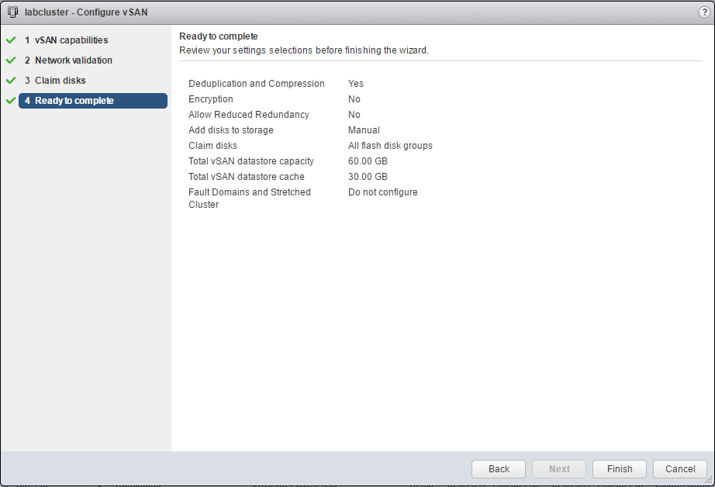Click the Total vSAN datastore cache label
Image resolution: width=715 pixels, height=487 pixels.
(x=247, y=177)
